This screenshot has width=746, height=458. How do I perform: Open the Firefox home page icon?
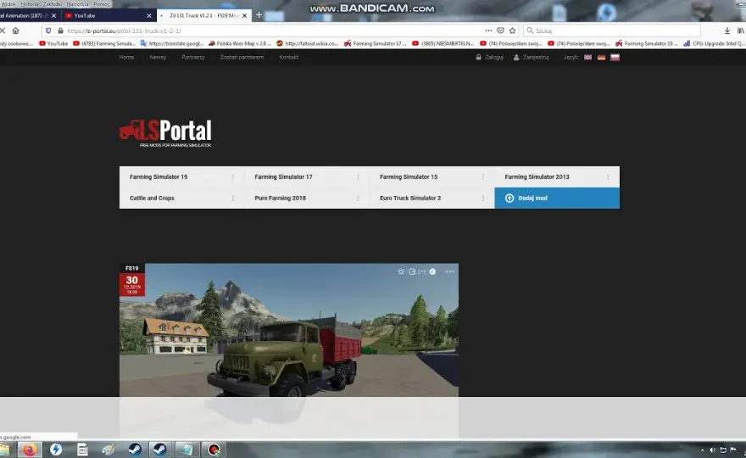[16, 31]
